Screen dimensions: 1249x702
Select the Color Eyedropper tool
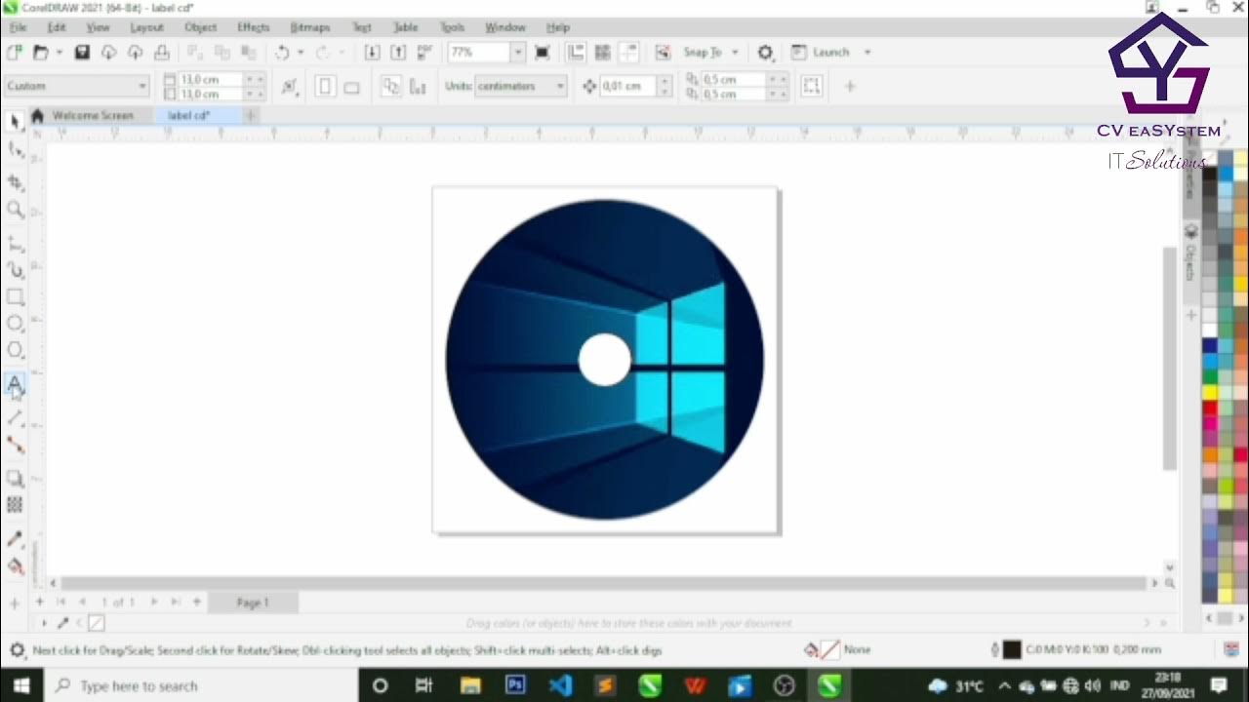[15, 538]
